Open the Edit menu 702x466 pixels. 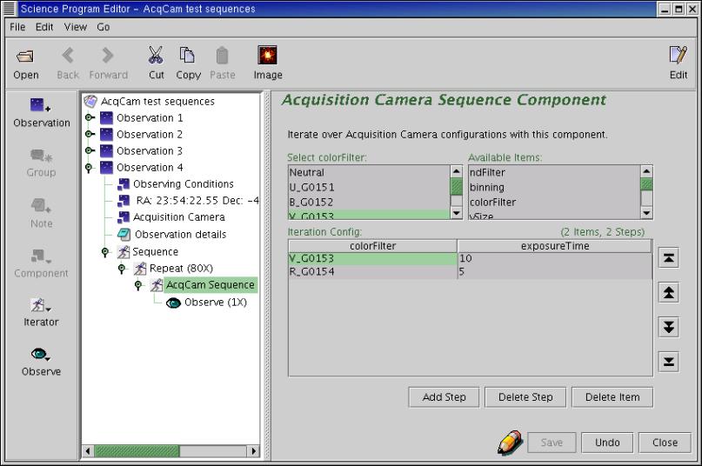point(44,27)
